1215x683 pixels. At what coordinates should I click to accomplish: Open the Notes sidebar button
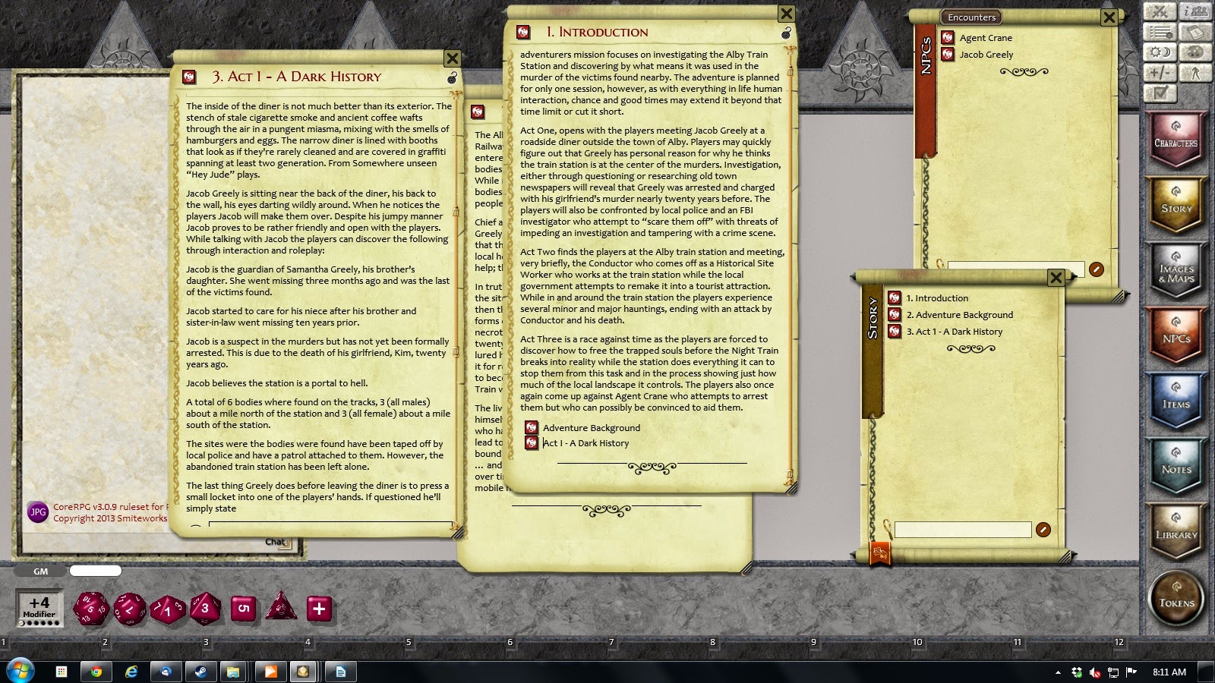1176,465
